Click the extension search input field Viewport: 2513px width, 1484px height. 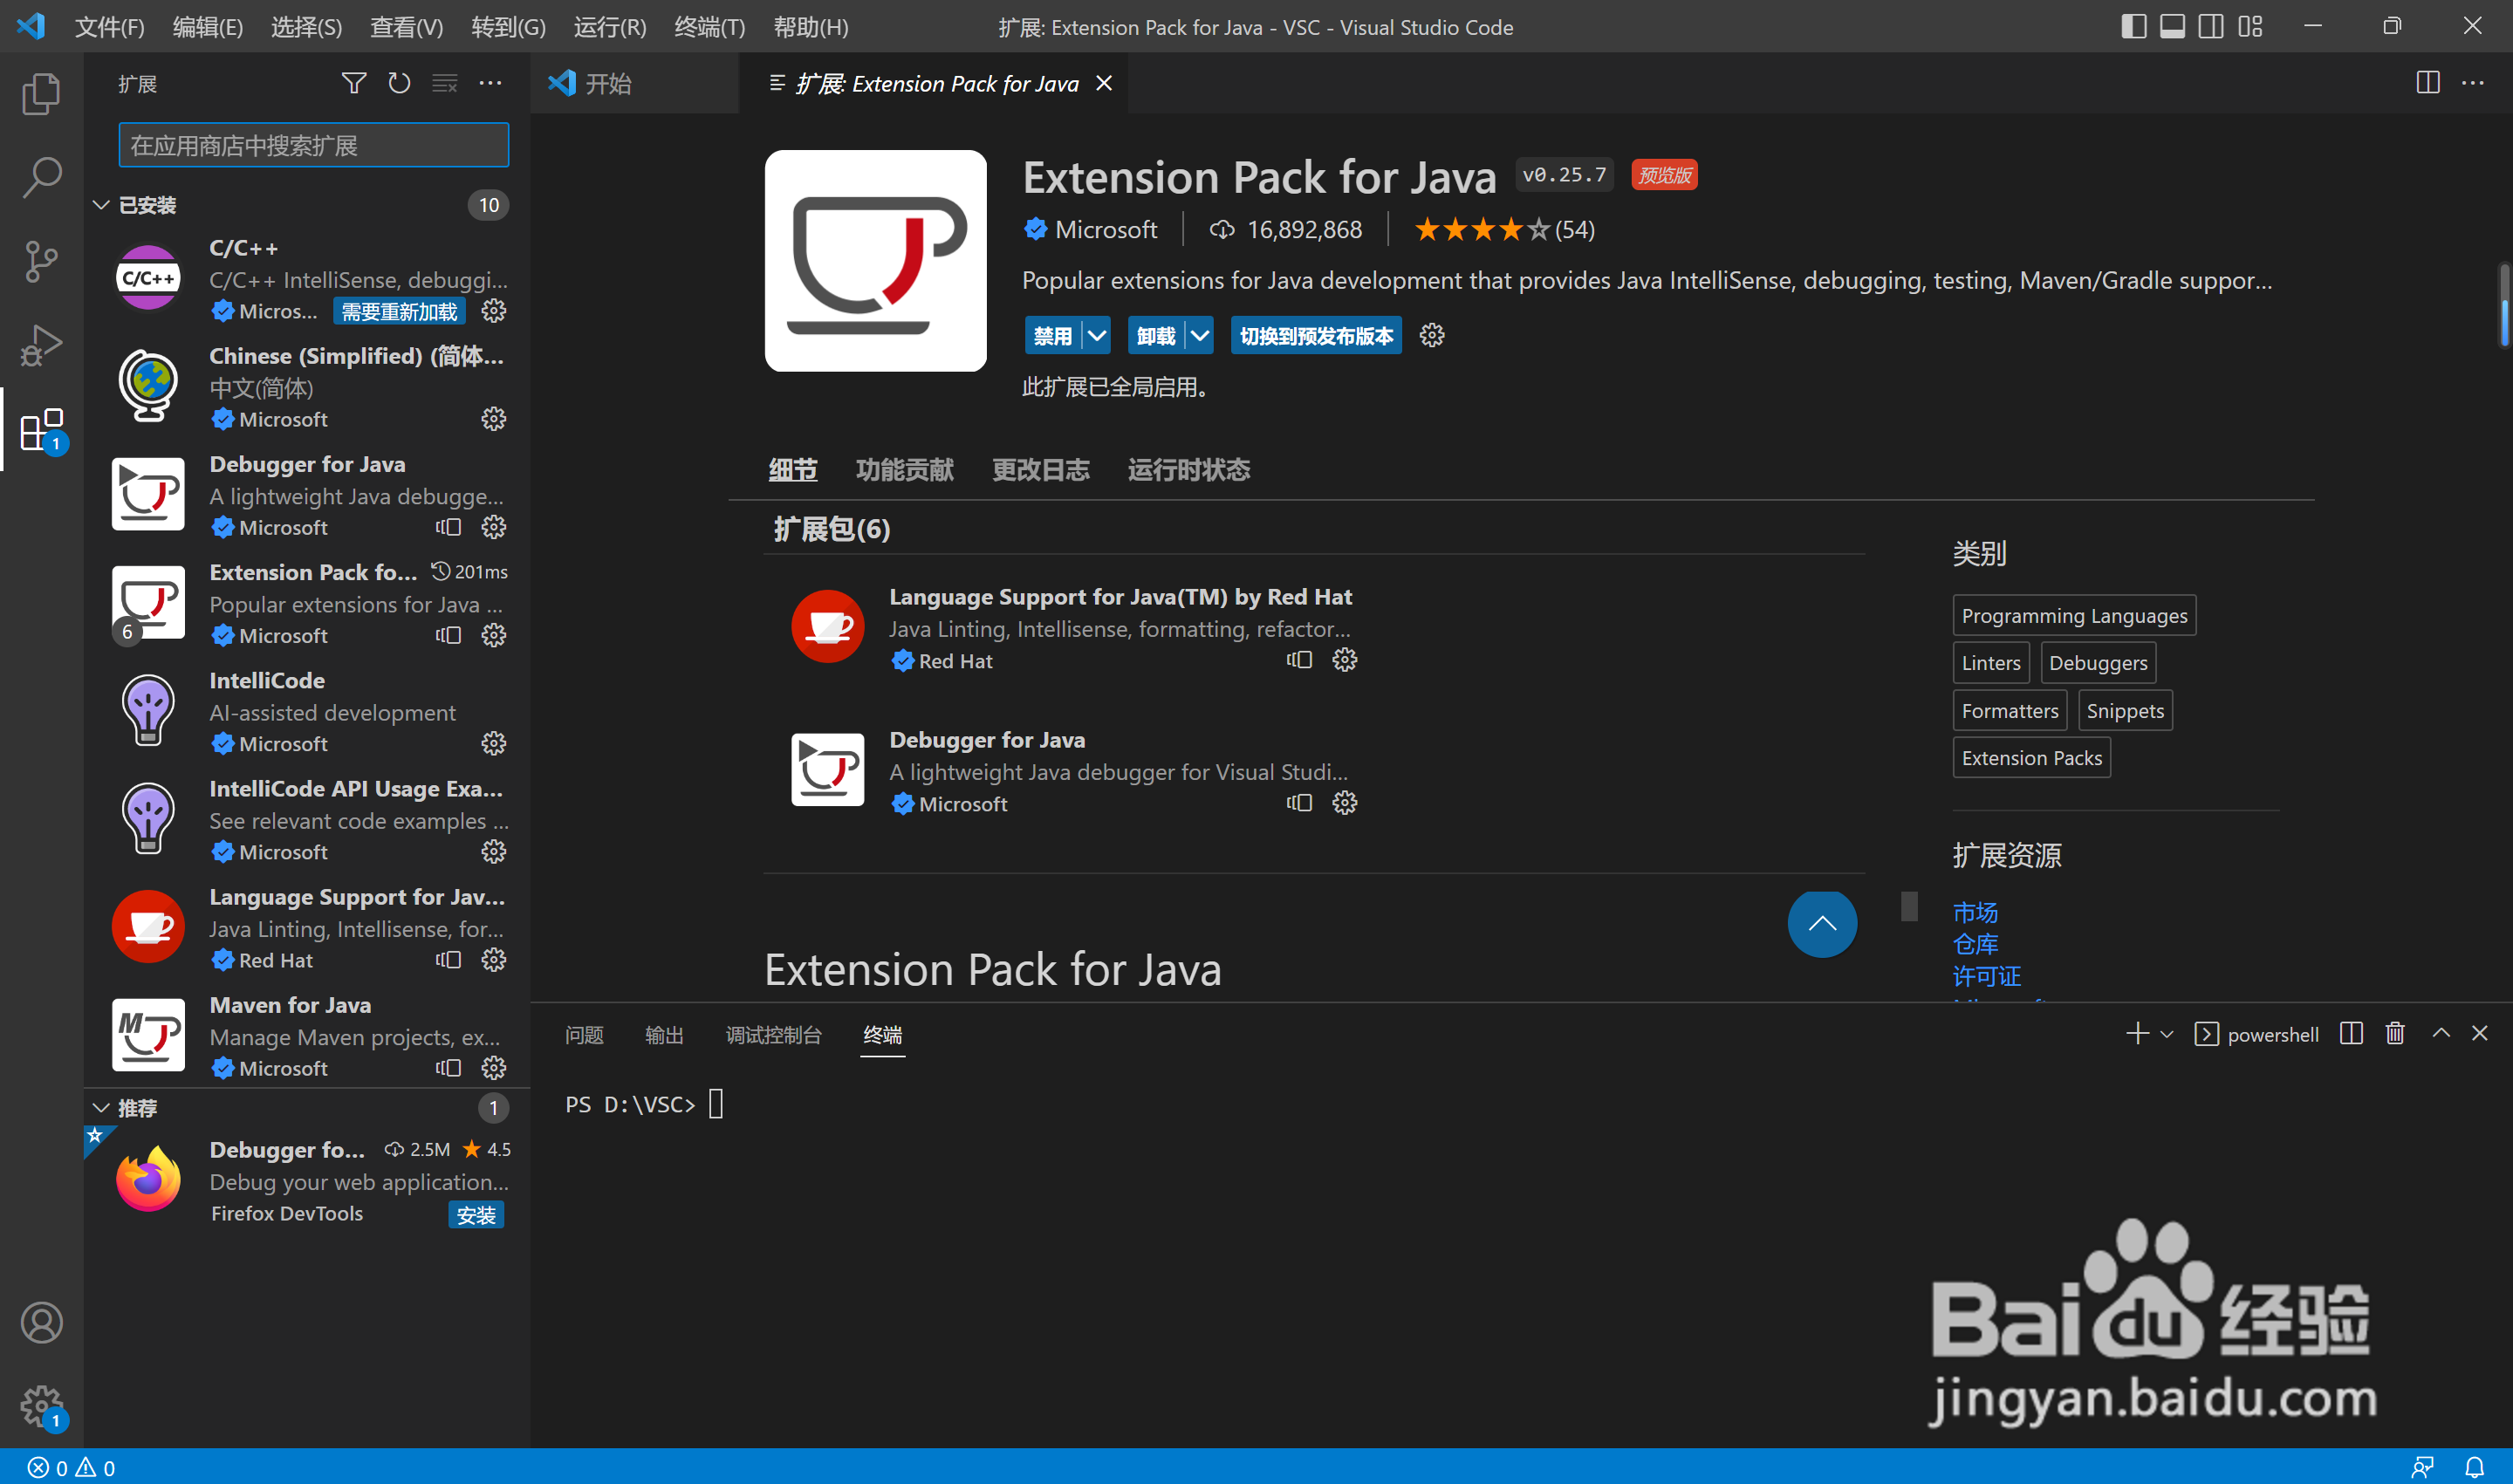click(313, 145)
